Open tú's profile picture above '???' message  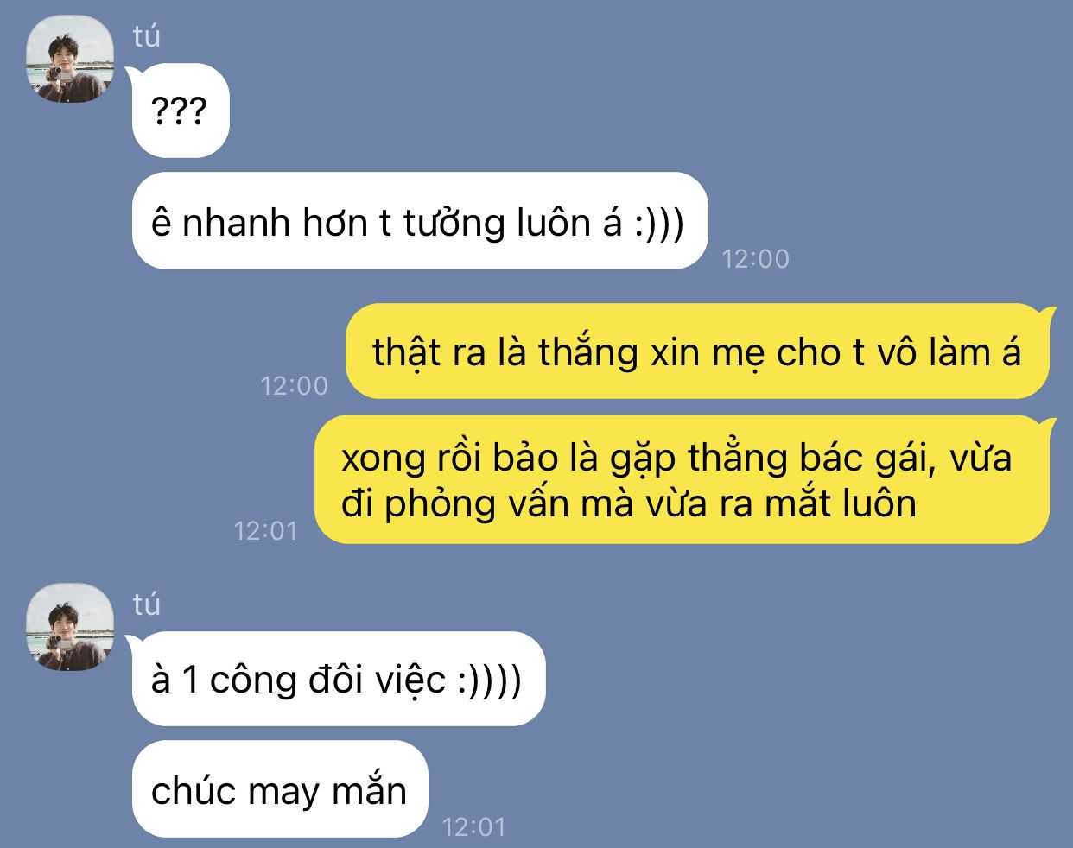70,60
